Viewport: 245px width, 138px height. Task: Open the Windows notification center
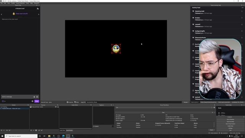click(242, 136)
